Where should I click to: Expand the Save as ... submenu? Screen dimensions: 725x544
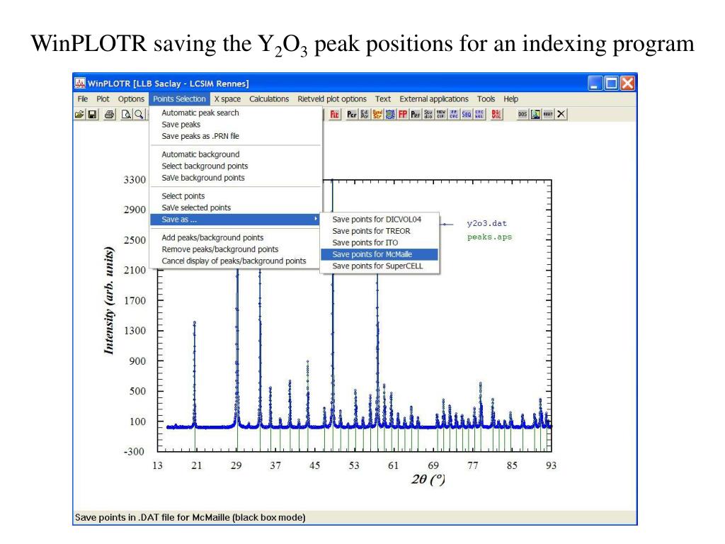pos(236,220)
